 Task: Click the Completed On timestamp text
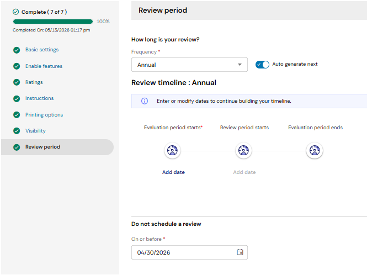[51, 30]
